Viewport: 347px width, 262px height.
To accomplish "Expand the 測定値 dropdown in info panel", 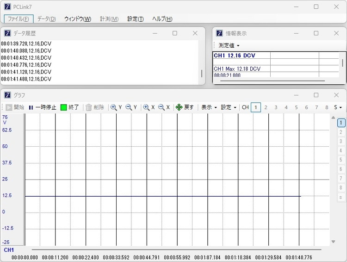I will pos(229,45).
